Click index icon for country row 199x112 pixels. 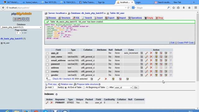(x=166, y=72)
